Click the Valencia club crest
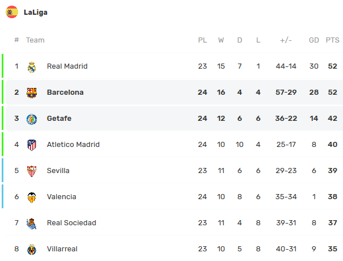343x261 pixels. tap(32, 197)
